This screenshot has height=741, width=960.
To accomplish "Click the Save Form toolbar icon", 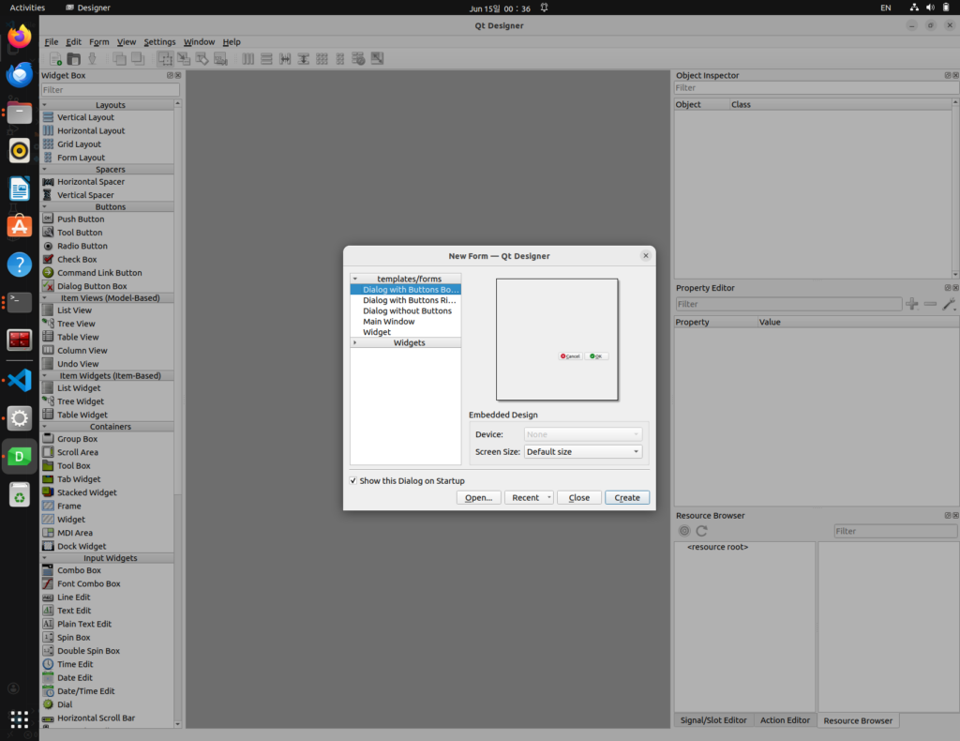I will (x=93, y=59).
